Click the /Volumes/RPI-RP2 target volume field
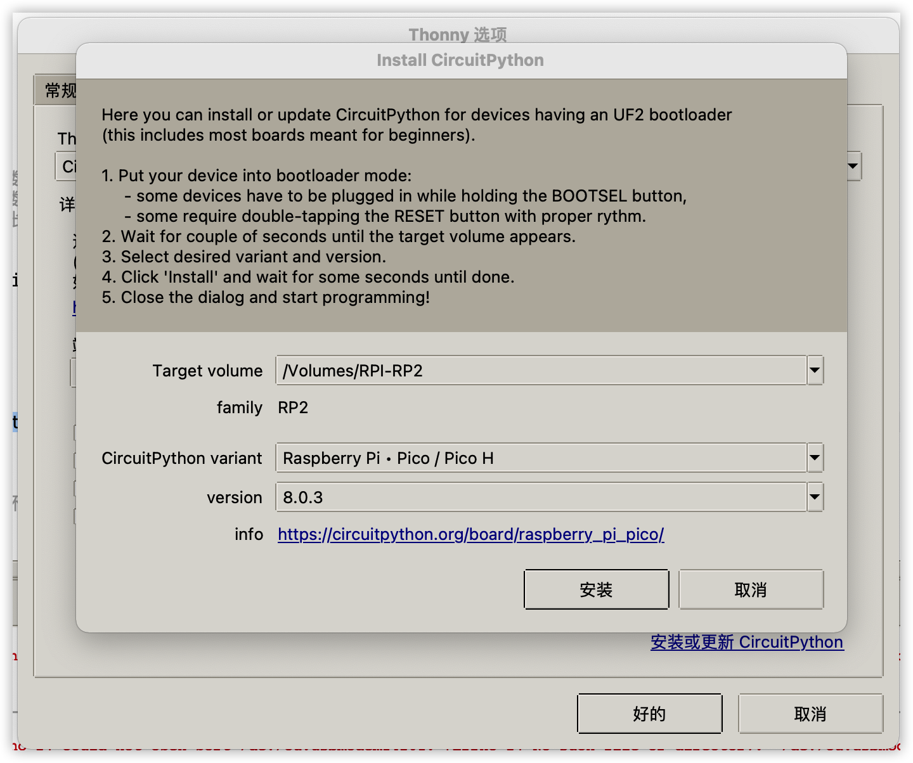Screen dimensions: 913x763 [x=541, y=370]
